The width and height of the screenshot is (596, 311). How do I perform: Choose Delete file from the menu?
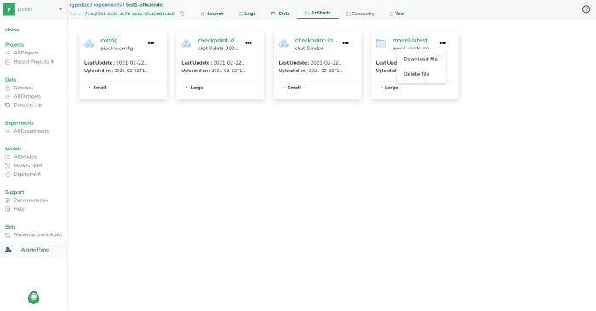click(416, 74)
